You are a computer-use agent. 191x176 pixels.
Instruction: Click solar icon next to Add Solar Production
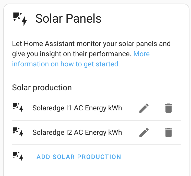coord(18,157)
